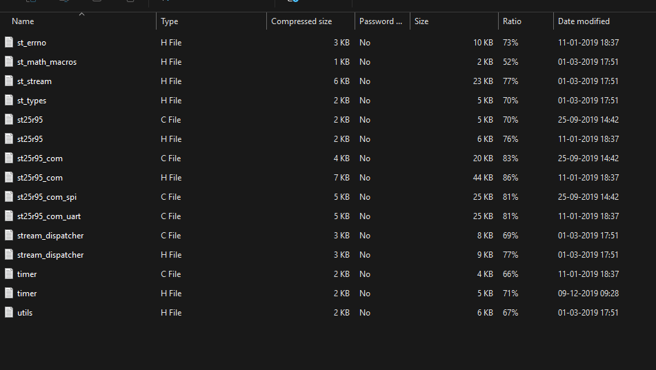Select the st_stream file name
This screenshot has width=656, height=370.
[x=34, y=81]
